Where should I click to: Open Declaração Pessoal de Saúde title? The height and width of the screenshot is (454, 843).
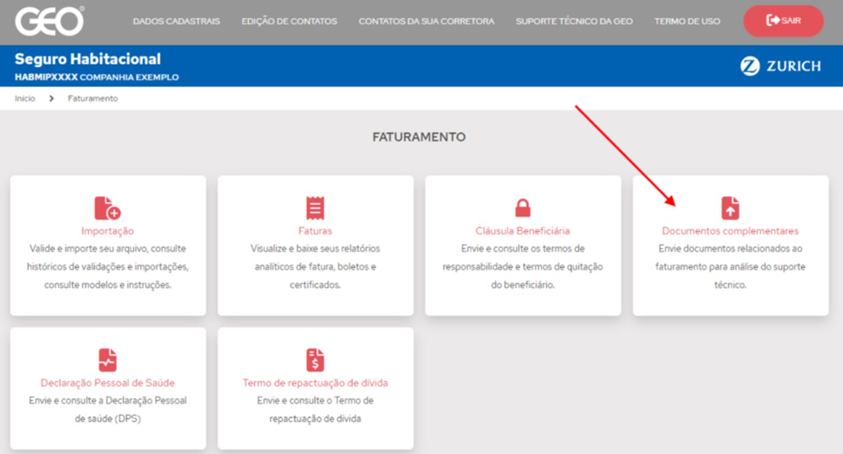tap(108, 383)
